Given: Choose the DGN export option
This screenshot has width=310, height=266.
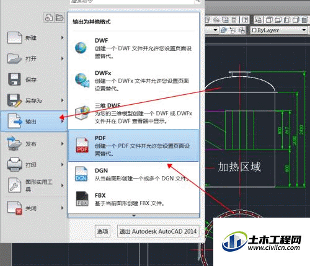Looking at the screenshot, I should point(133,174).
